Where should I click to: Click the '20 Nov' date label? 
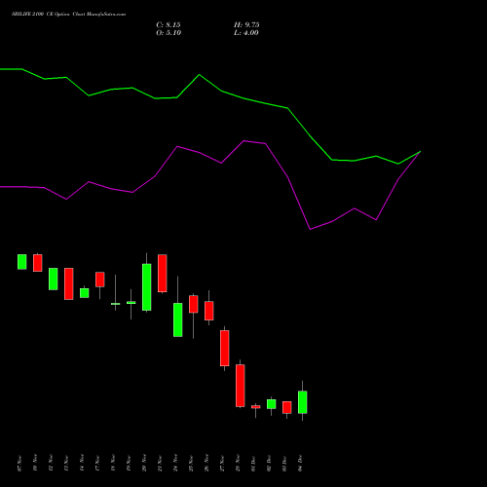(144, 463)
